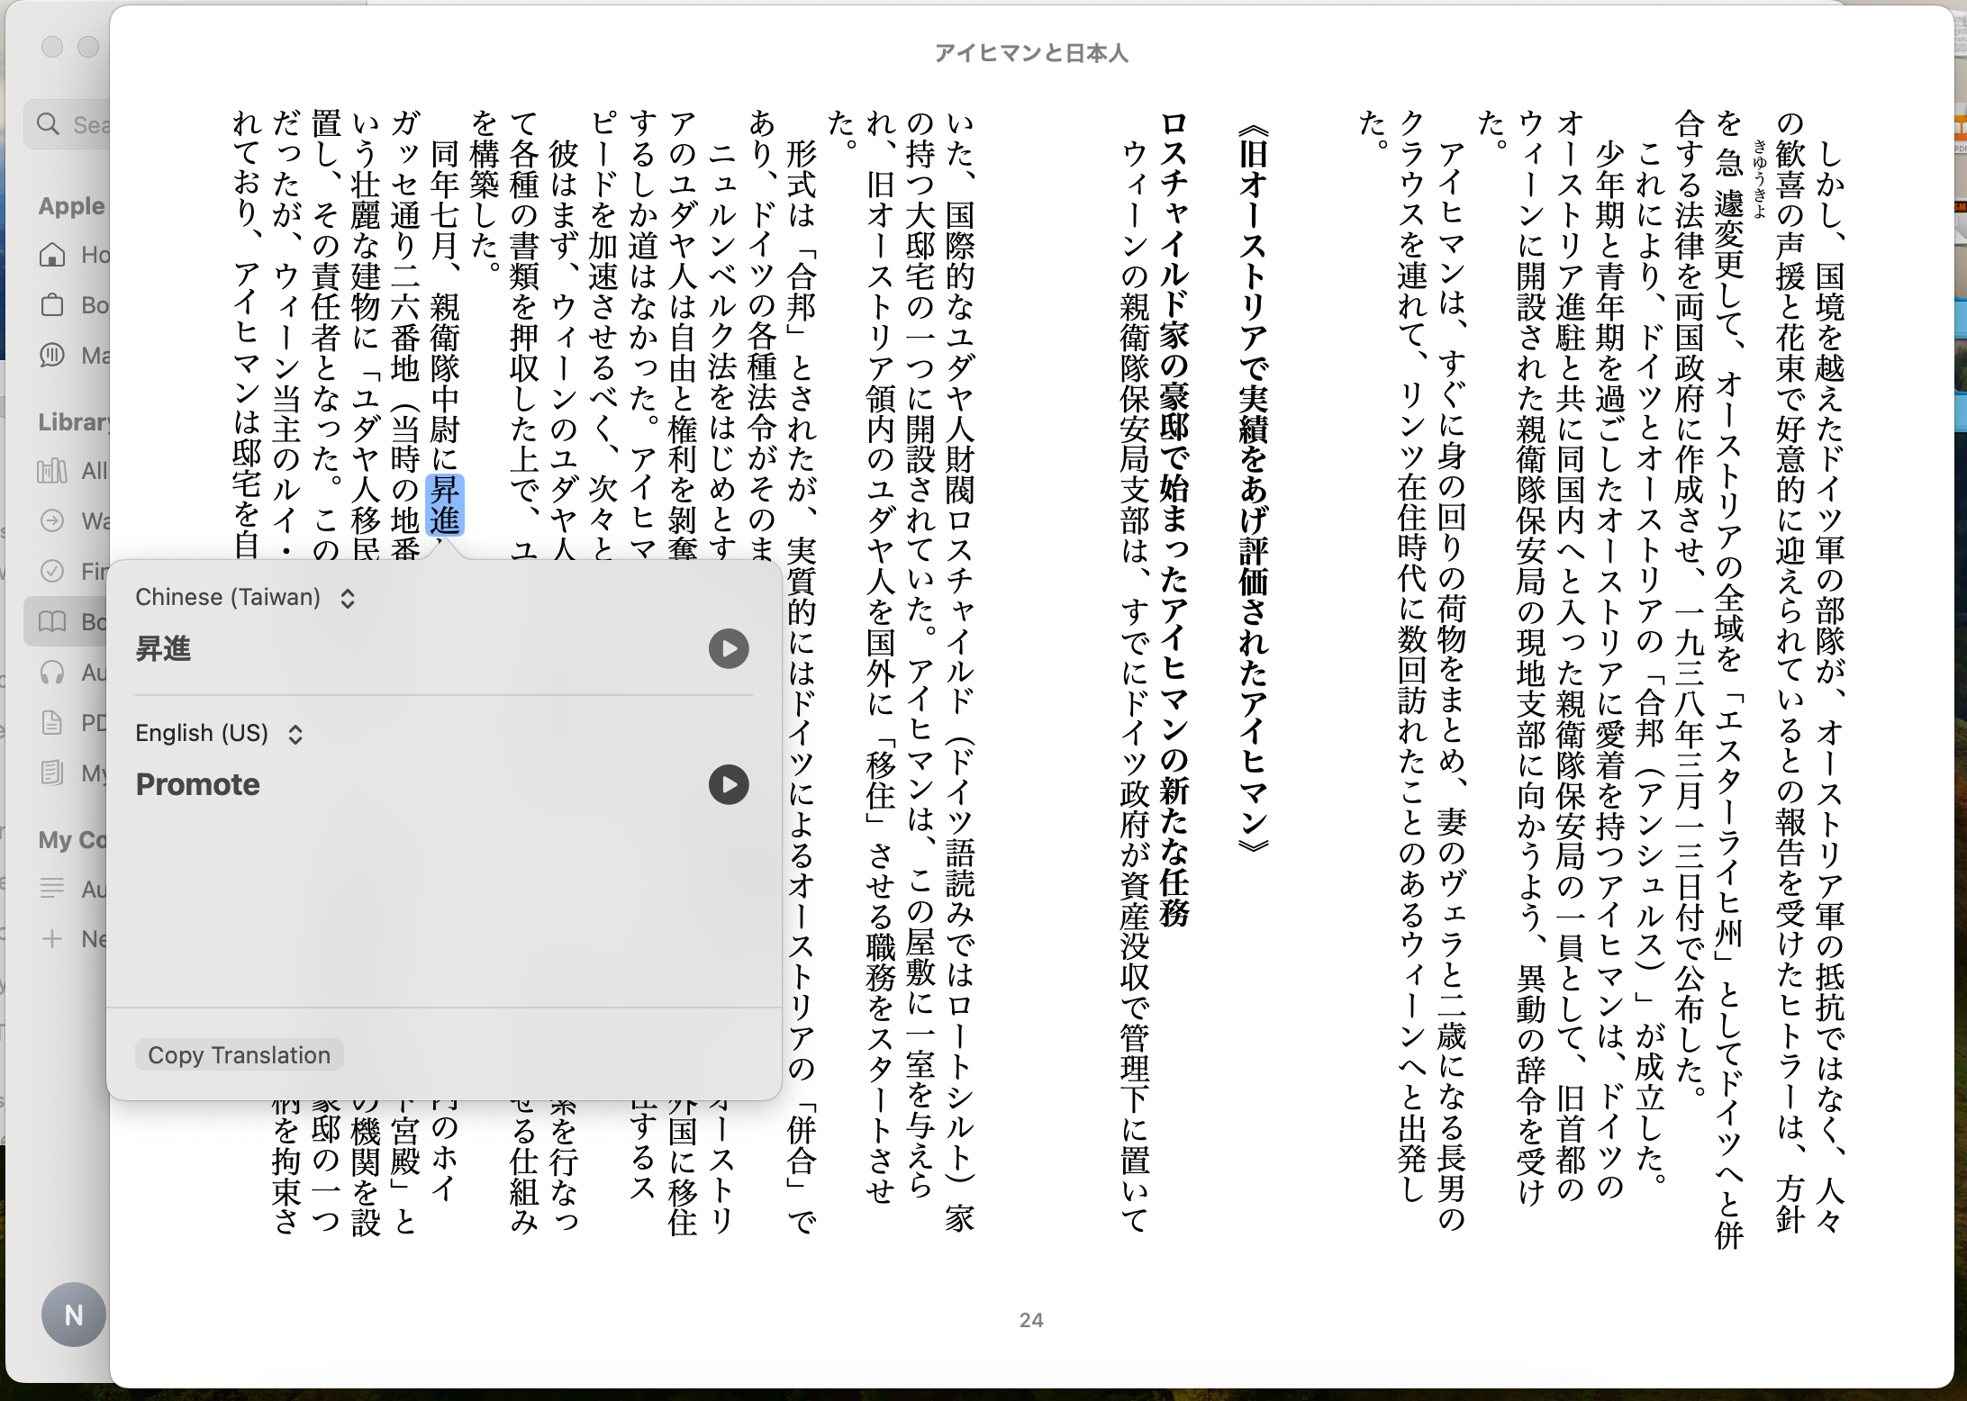Open PDFs document icon
This screenshot has height=1401, width=1967.
(52, 722)
